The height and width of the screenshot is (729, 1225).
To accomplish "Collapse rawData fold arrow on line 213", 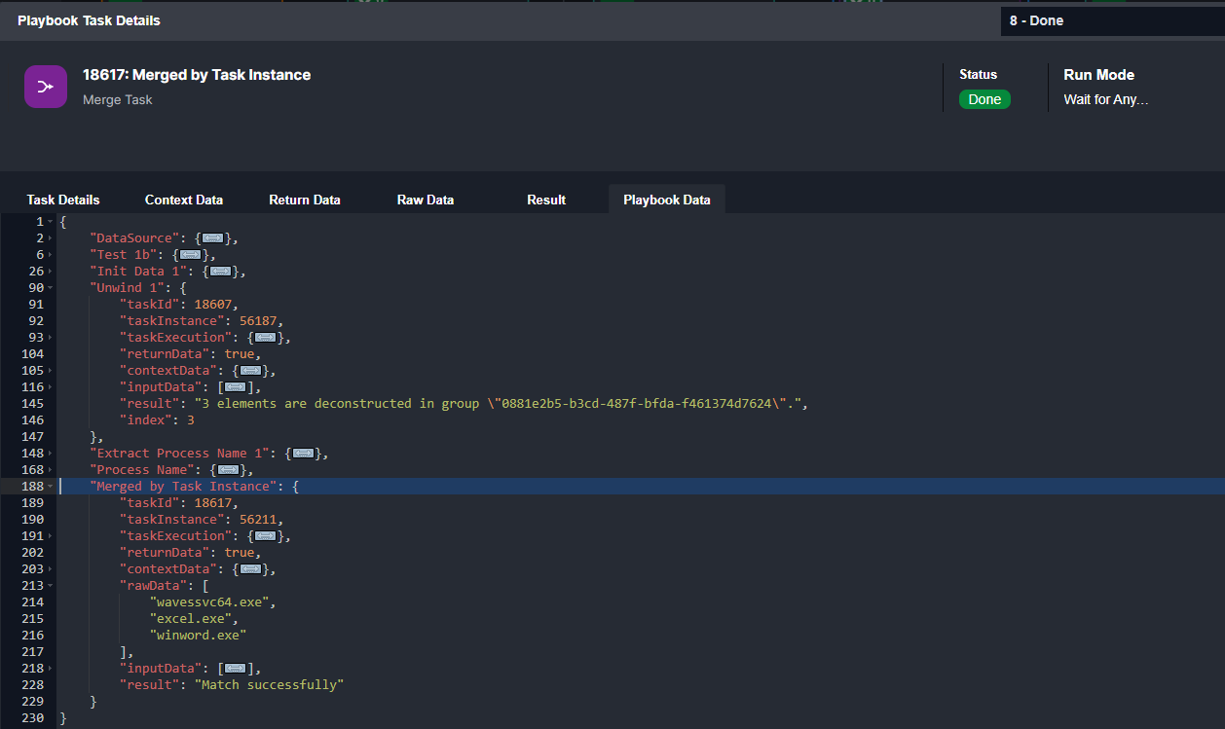I will pyautogui.click(x=50, y=586).
